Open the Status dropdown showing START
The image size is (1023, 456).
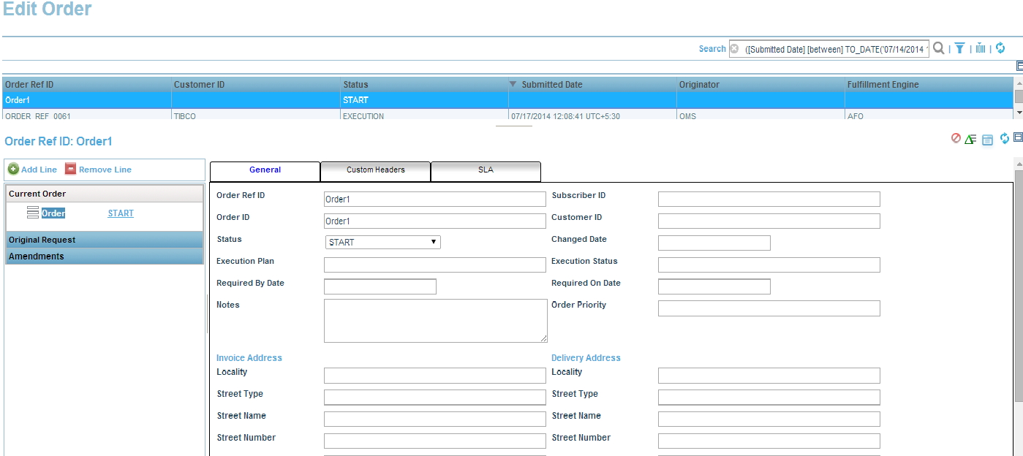click(382, 242)
